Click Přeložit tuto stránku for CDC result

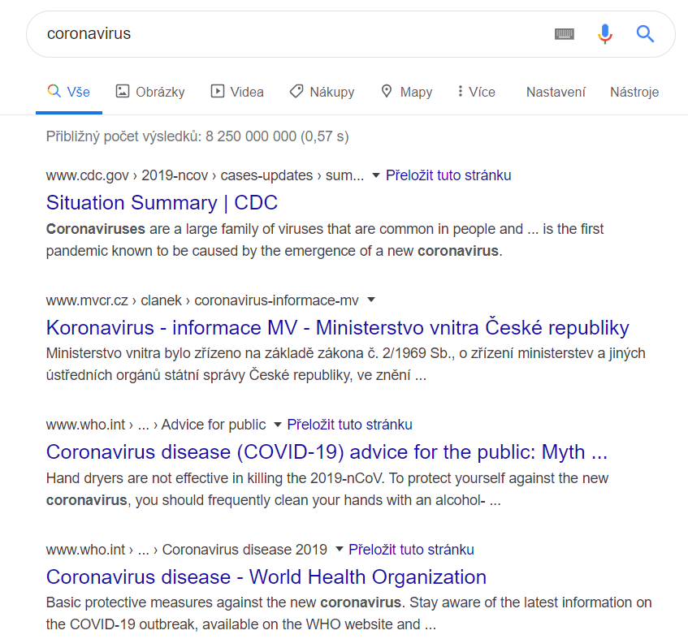(x=448, y=175)
